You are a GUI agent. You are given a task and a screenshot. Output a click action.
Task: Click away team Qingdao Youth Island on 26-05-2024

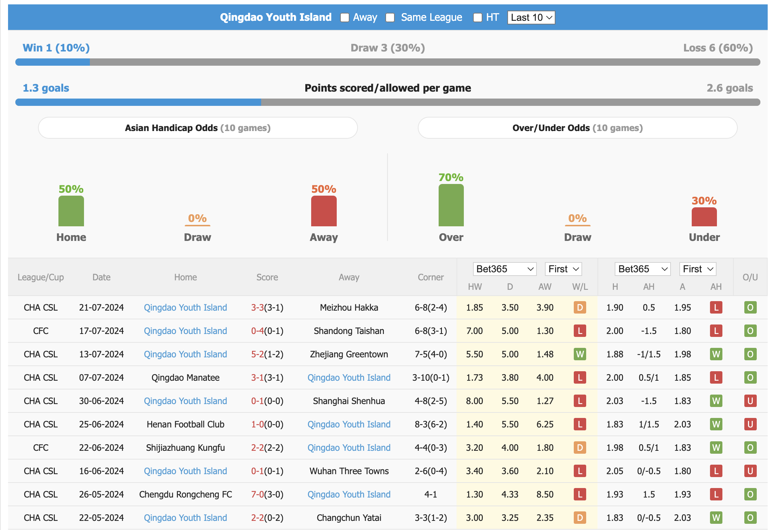tap(349, 495)
